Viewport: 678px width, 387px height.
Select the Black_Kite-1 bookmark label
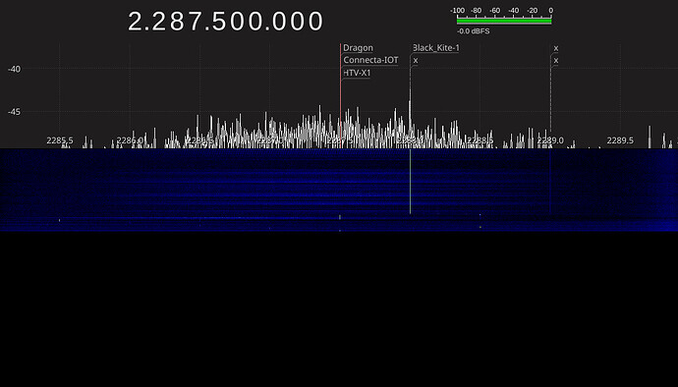point(436,48)
